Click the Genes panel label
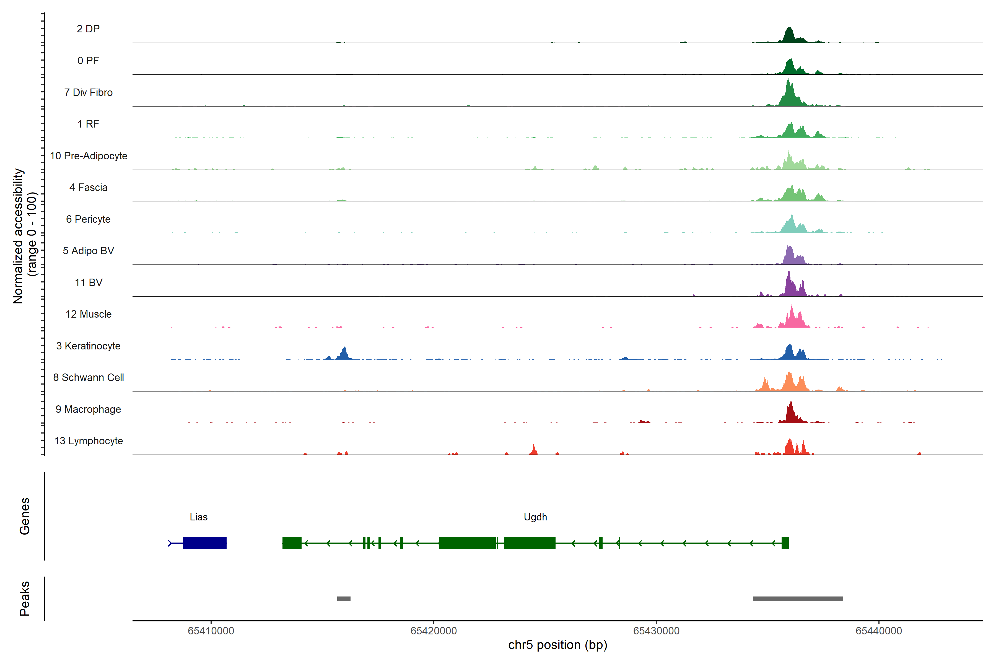 (x=25, y=516)
